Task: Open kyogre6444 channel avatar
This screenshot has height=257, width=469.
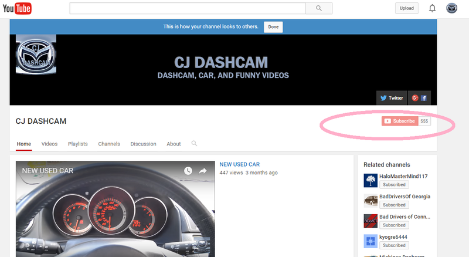Action: click(371, 241)
